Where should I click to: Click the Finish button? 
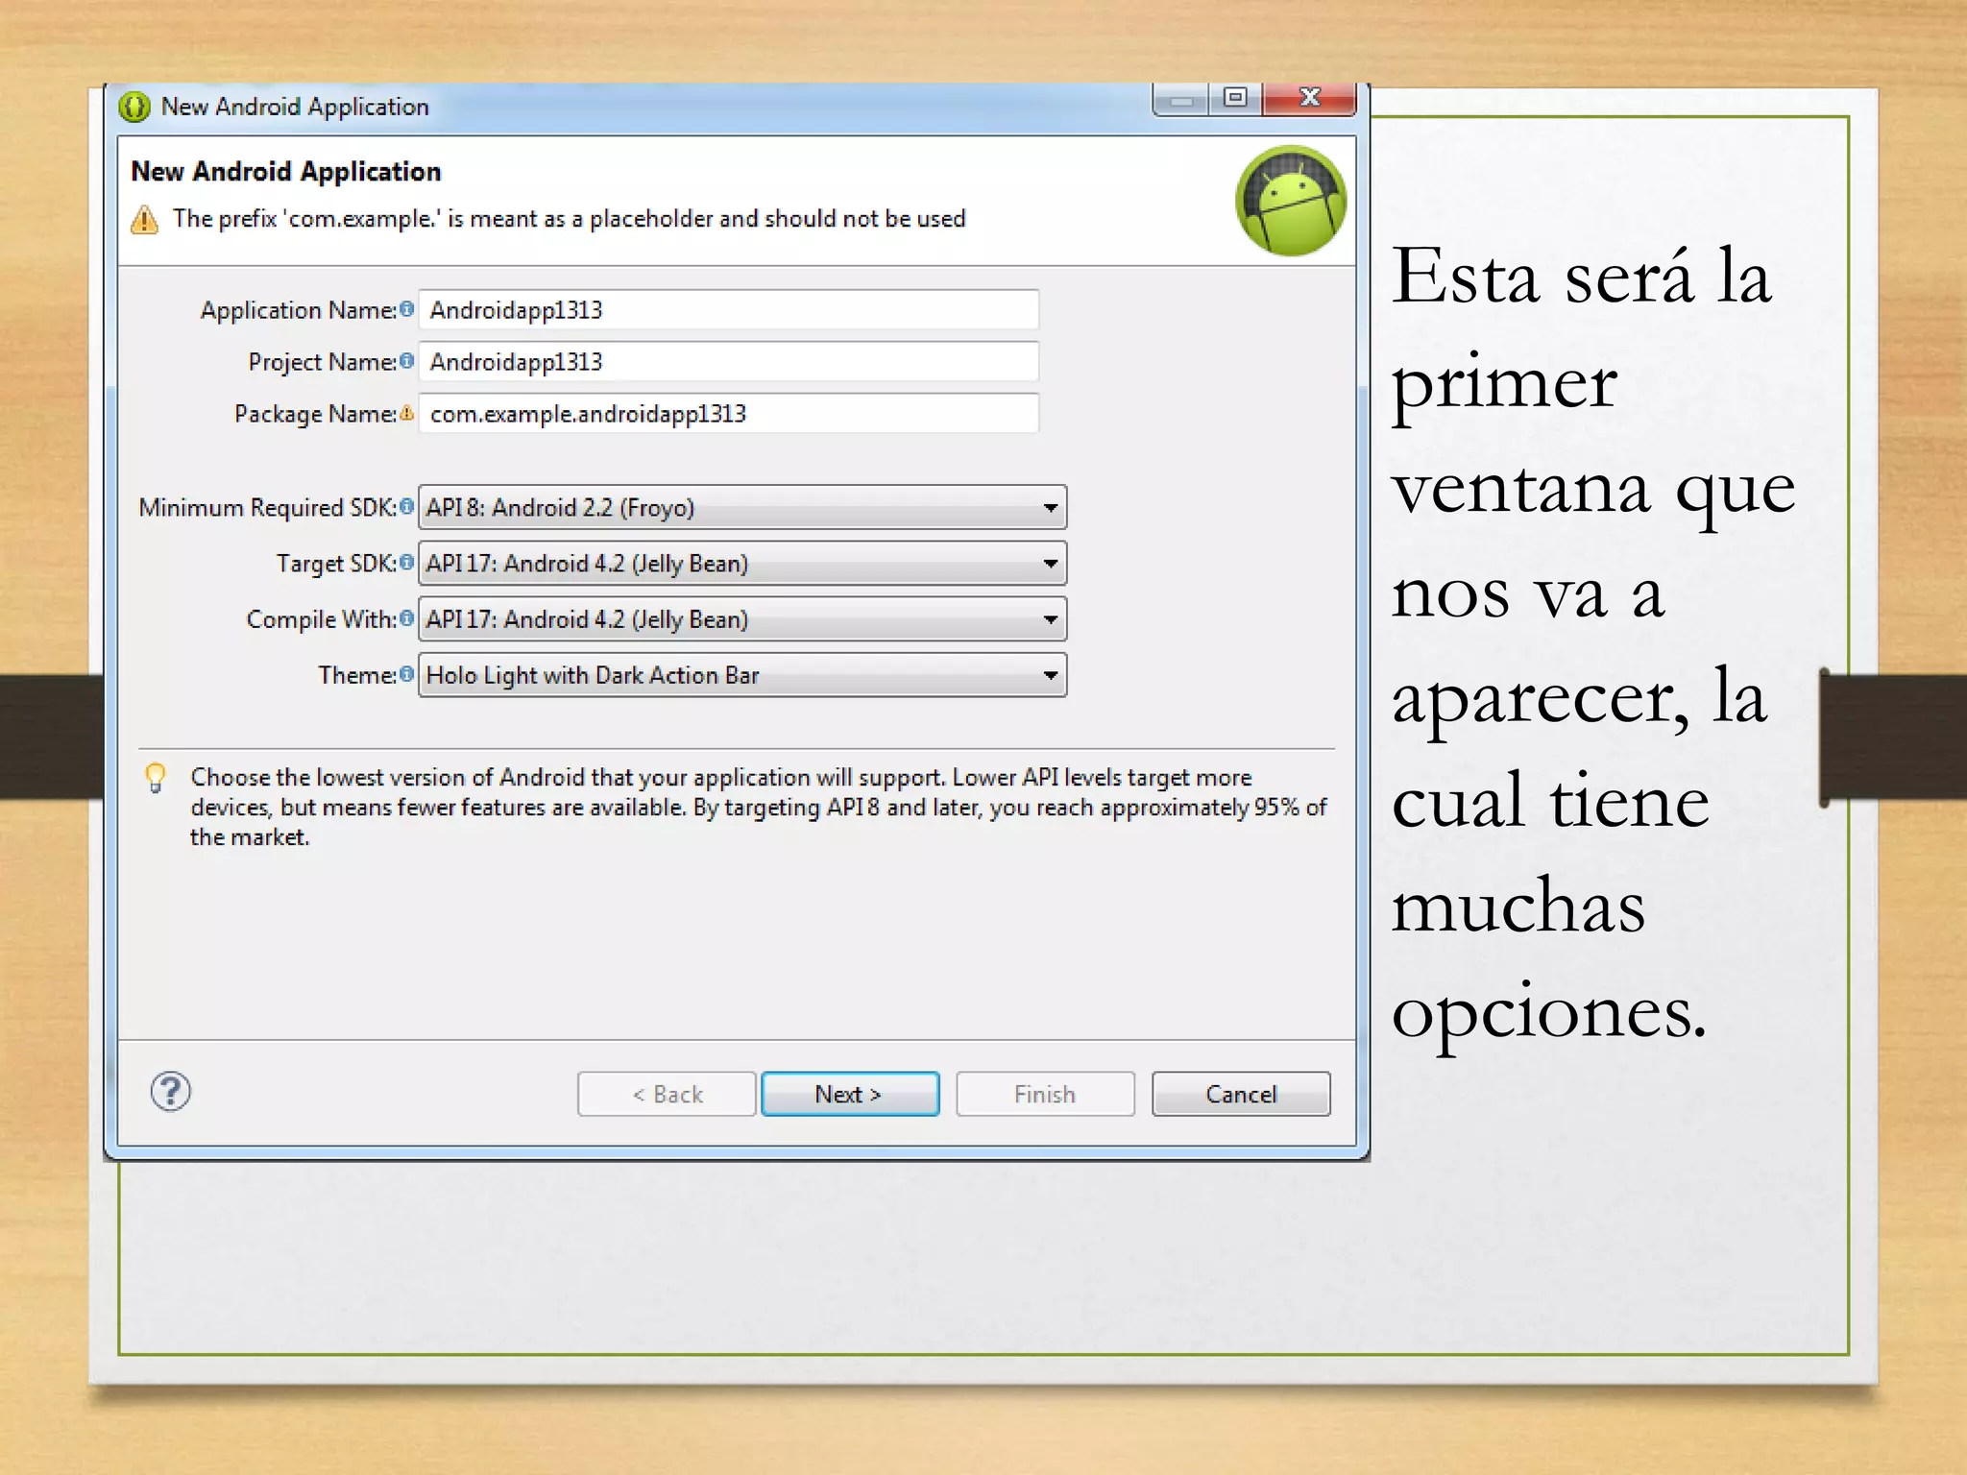(x=1044, y=1094)
